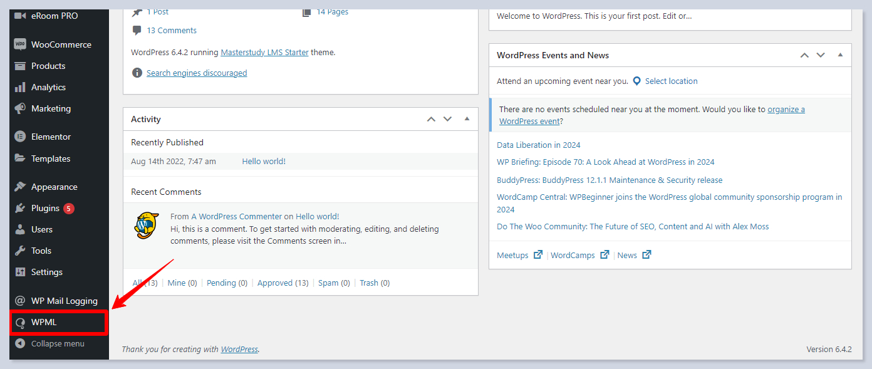Open the Search engines discouraged link
Image resolution: width=872 pixels, height=369 pixels.
(x=197, y=73)
